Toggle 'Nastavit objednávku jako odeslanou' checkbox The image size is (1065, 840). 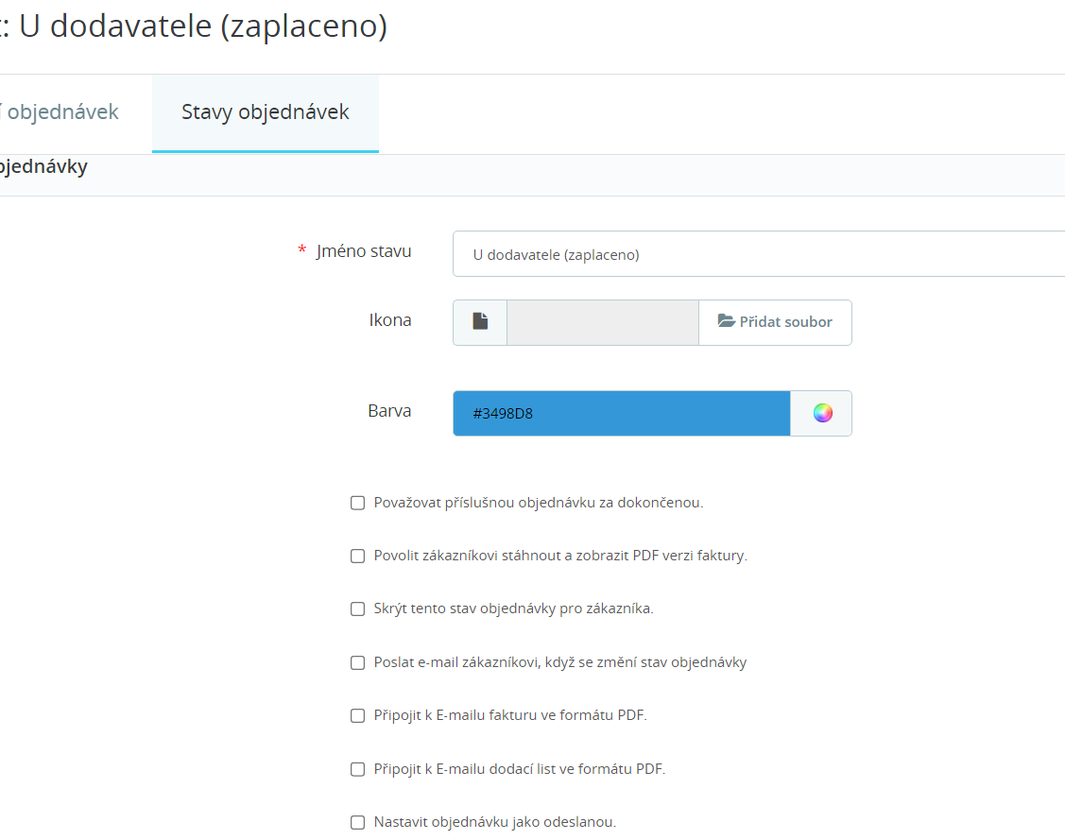pos(358,822)
